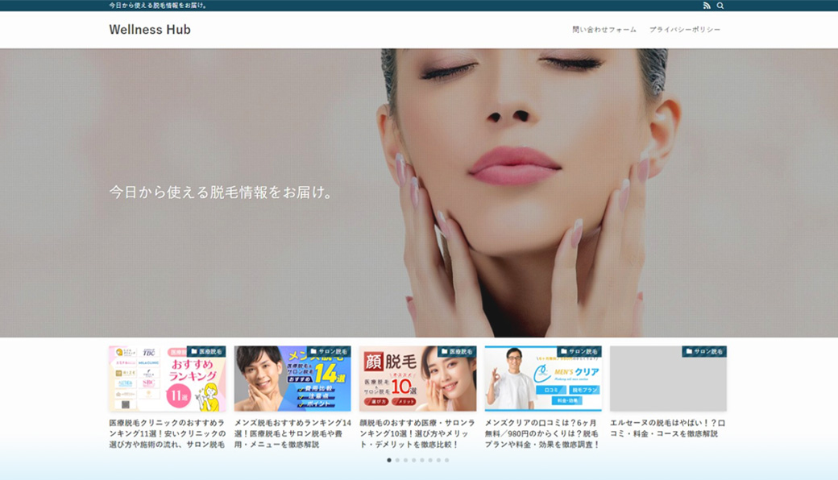Click the サロン脱毛 folder badge on エルセーヌ card
838x480 pixels.
click(x=705, y=350)
